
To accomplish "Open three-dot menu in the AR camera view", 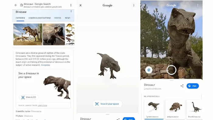I will [198, 5].
